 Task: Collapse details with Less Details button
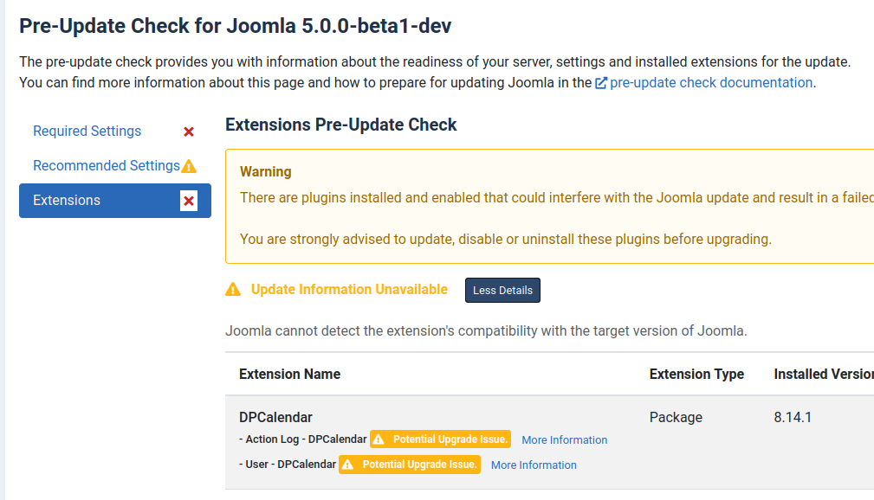502,290
